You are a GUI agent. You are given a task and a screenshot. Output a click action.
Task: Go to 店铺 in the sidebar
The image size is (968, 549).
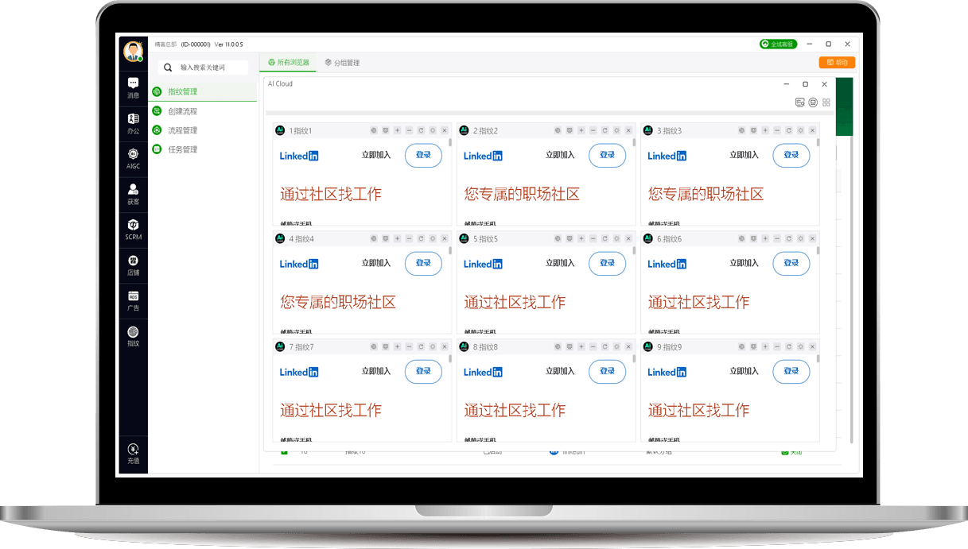[133, 265]
